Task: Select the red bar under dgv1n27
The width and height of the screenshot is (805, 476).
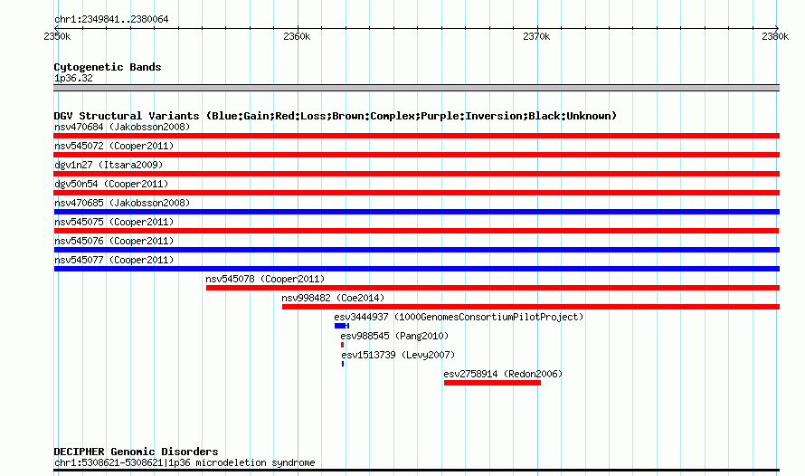Action: 416,174
